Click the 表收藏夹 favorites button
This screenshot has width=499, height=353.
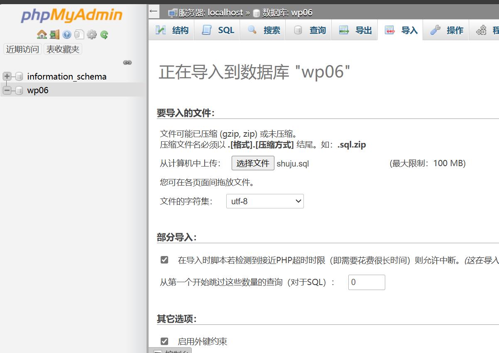point(63,49)
